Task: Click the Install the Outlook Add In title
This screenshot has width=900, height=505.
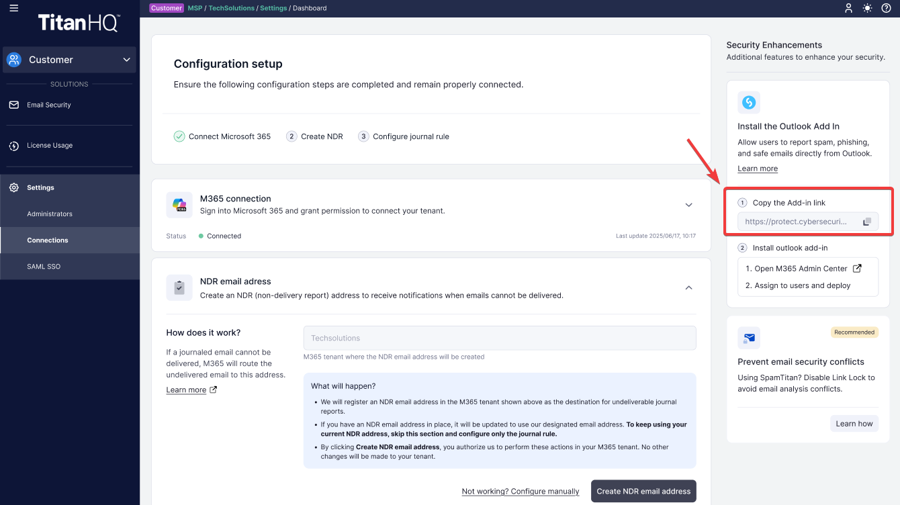Action: click(x=789, y=126)
